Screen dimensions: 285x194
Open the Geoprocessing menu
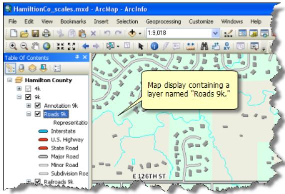click(x=163, y=21)
